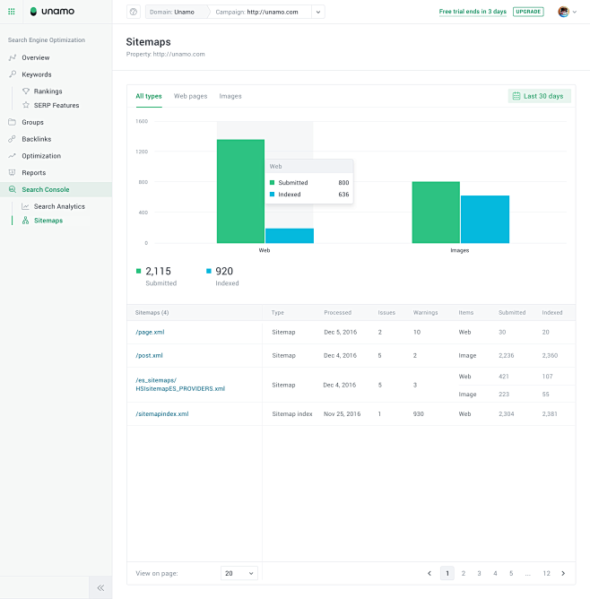Click the 2,115 Submitted total
This screenshot has width=590, height=599.
pos(158,271)
